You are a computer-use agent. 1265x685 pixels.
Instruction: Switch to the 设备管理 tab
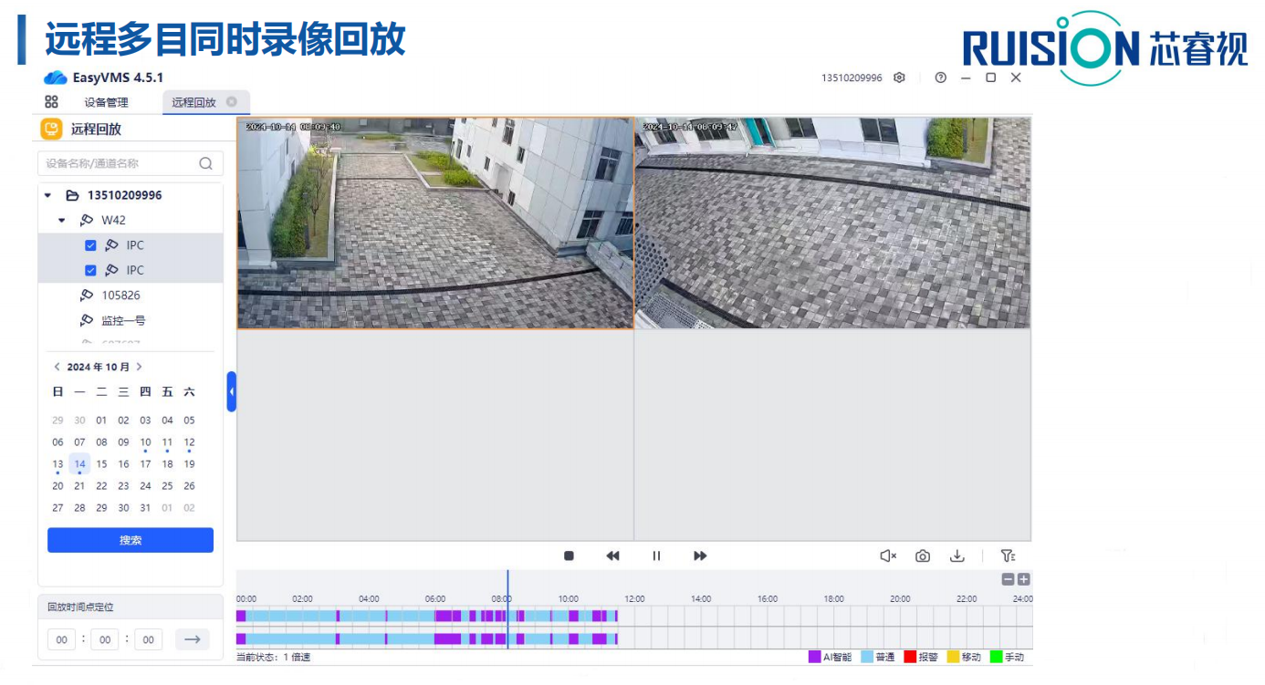(106, 102)
